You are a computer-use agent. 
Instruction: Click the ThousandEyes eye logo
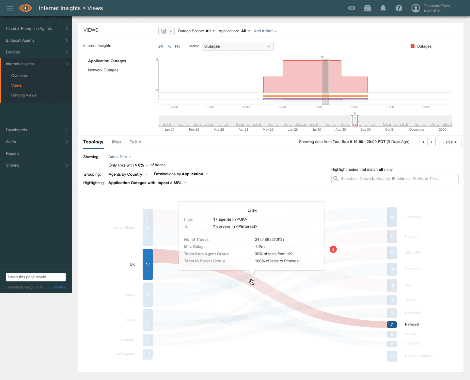25,8
